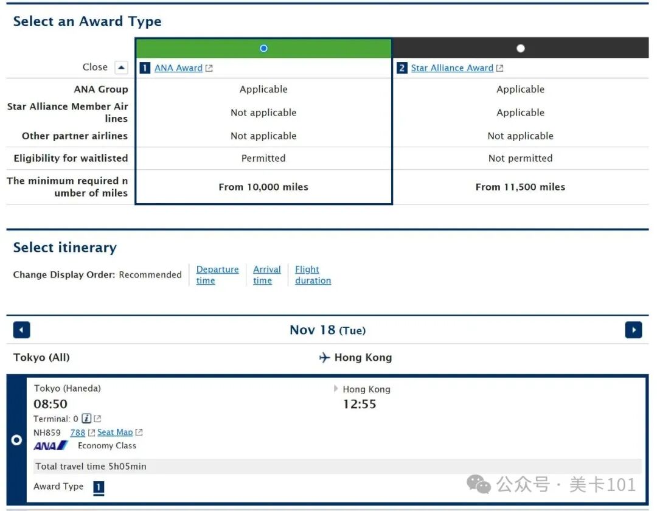657x511 pixels.
Task: Click Award Type 1 badge on flight
Action: [x=99, y=487]
